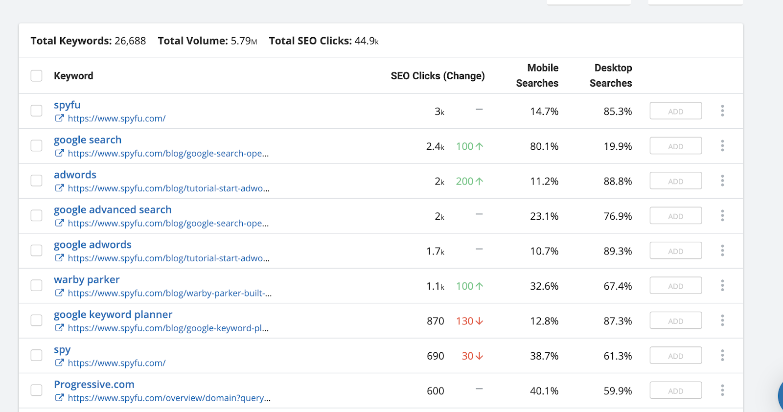The width and height of the screenshot is (783, 412).
Task: Open the warby parker keyword link
Action: point(87,280)
